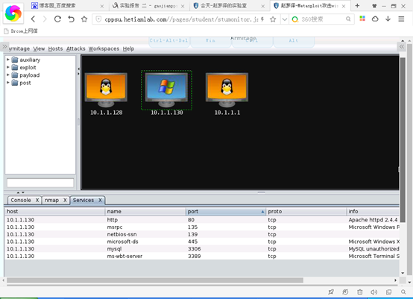
Task: Collapse the right side panel chevron
Action: (401, 47)
